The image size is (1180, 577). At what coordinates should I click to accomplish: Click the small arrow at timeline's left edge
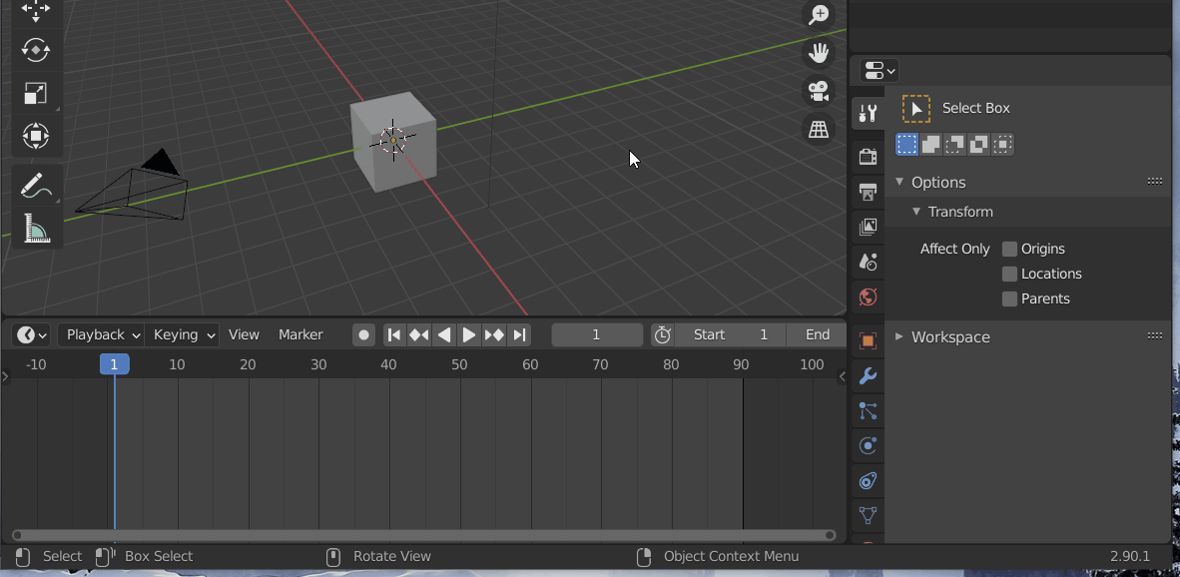[x=5, y=376]
